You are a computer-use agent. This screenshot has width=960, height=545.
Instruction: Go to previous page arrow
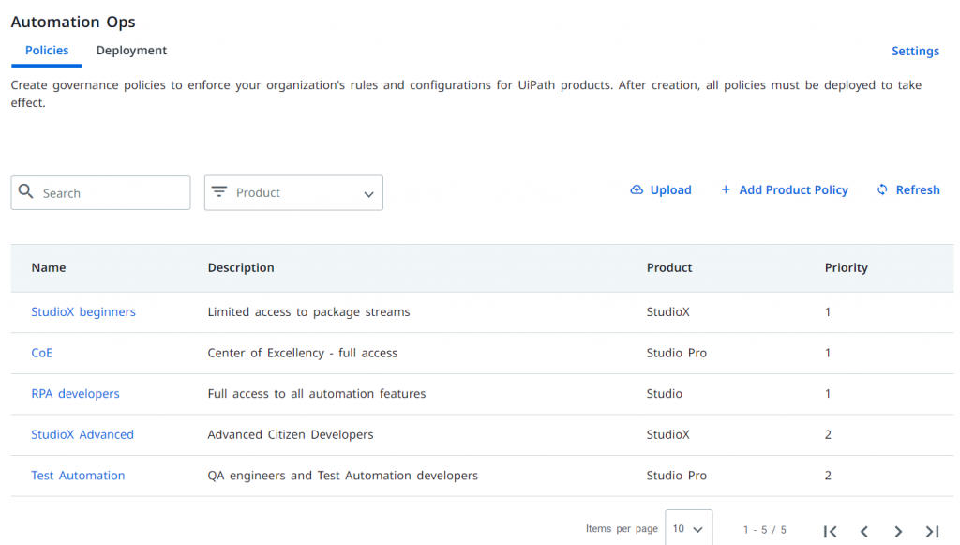click(x=864, y=532)
